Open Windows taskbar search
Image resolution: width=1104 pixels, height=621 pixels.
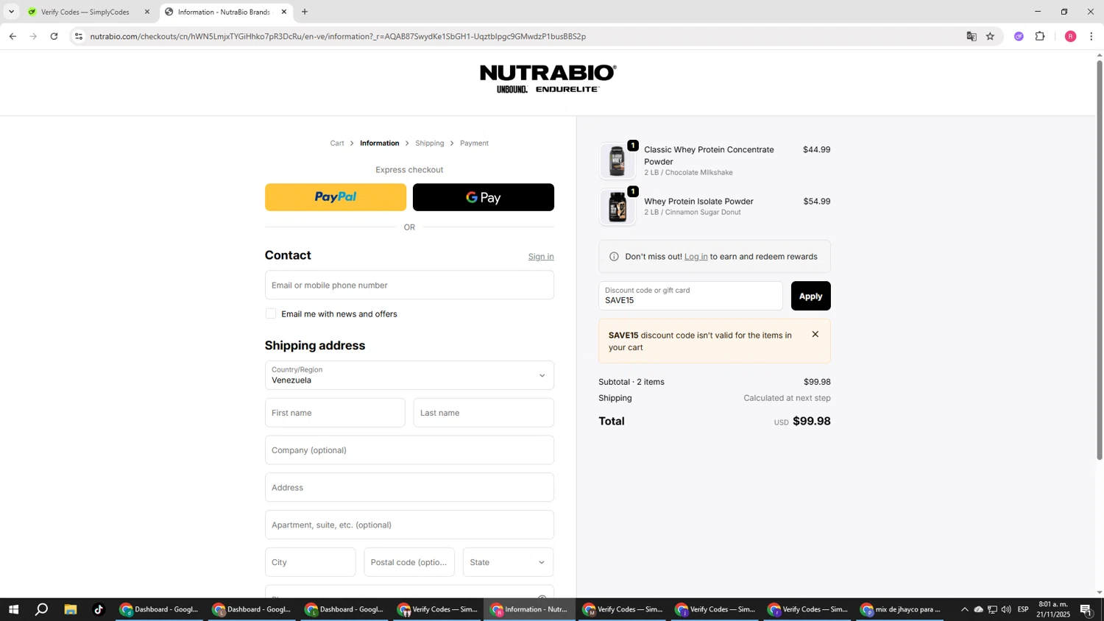[41, 609]
